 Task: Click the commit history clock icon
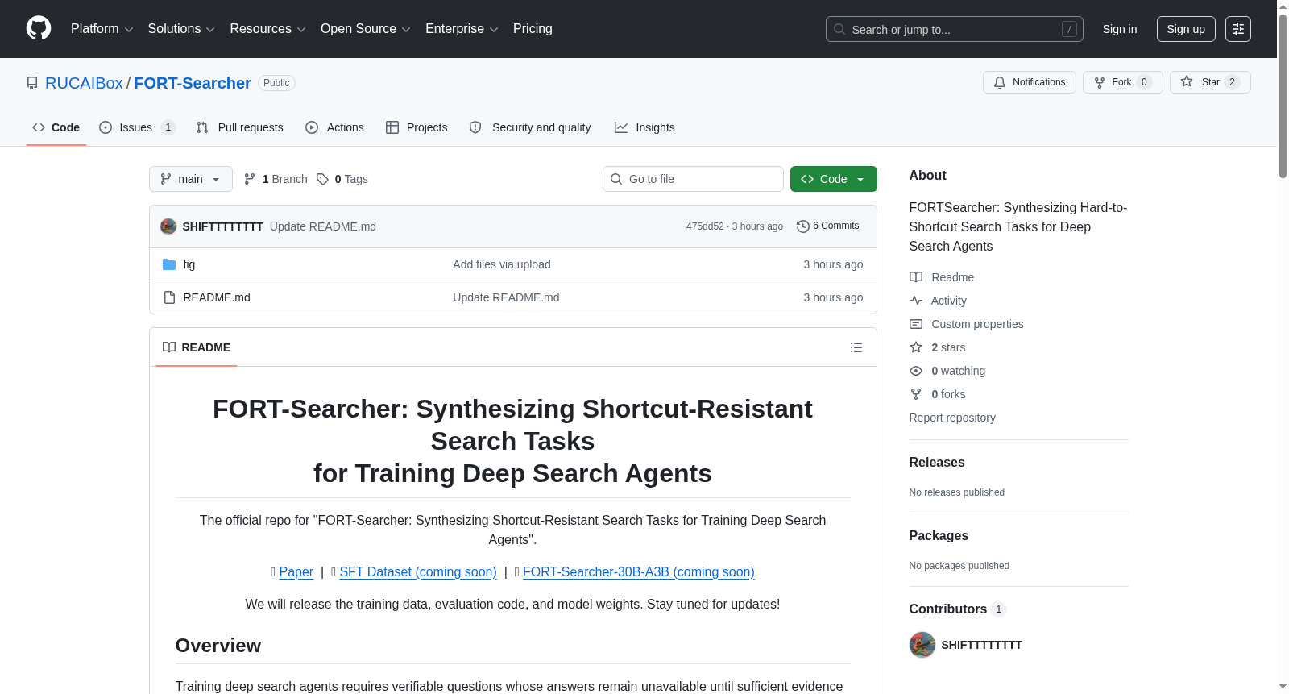(x=802, y=226)
